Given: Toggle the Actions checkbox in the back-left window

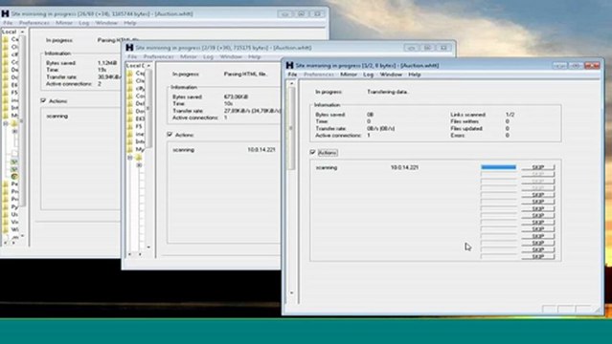Looking at the screenshot, I should click(43, 100).
